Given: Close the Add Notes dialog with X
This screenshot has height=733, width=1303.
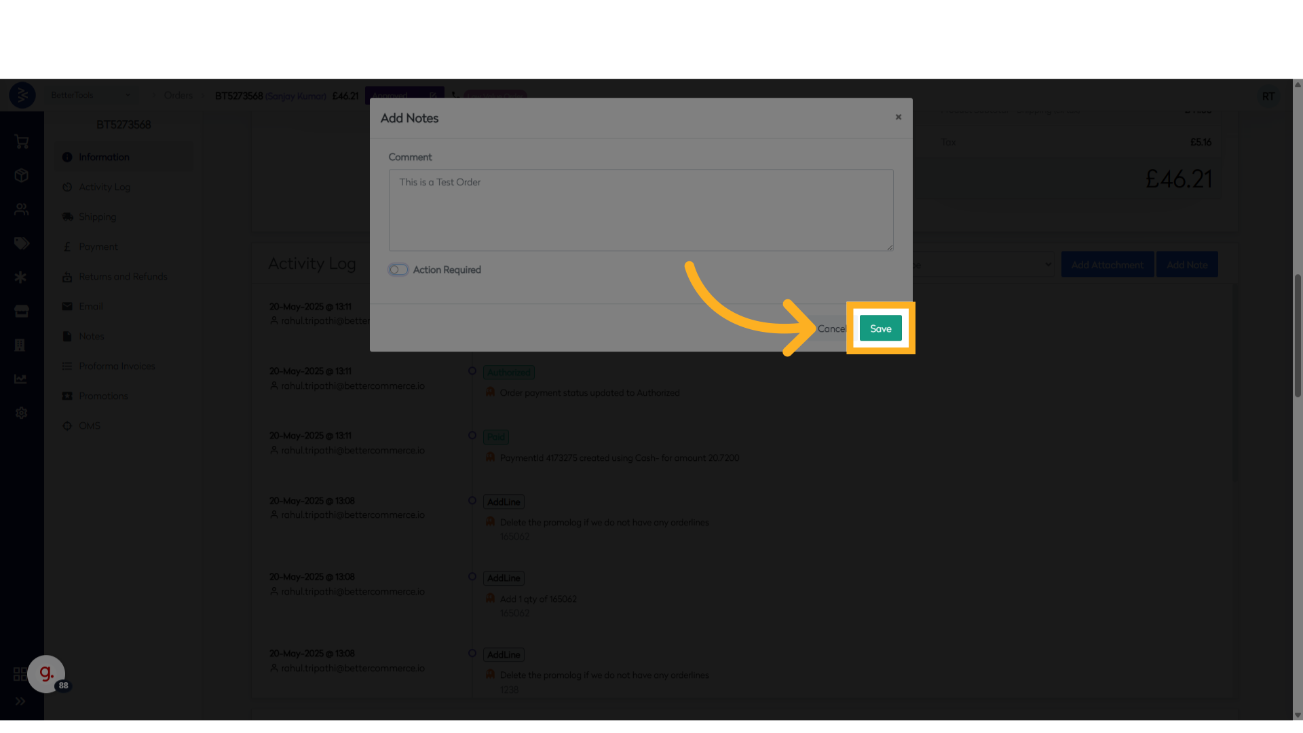Looking at the screenshot, I should point(898,117).
